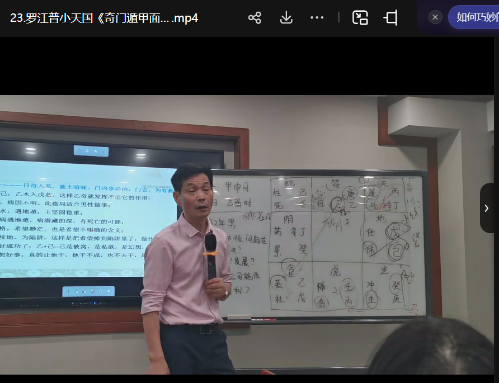
Task: Click the crop frame icon in top bar
Action: point(390,18)
